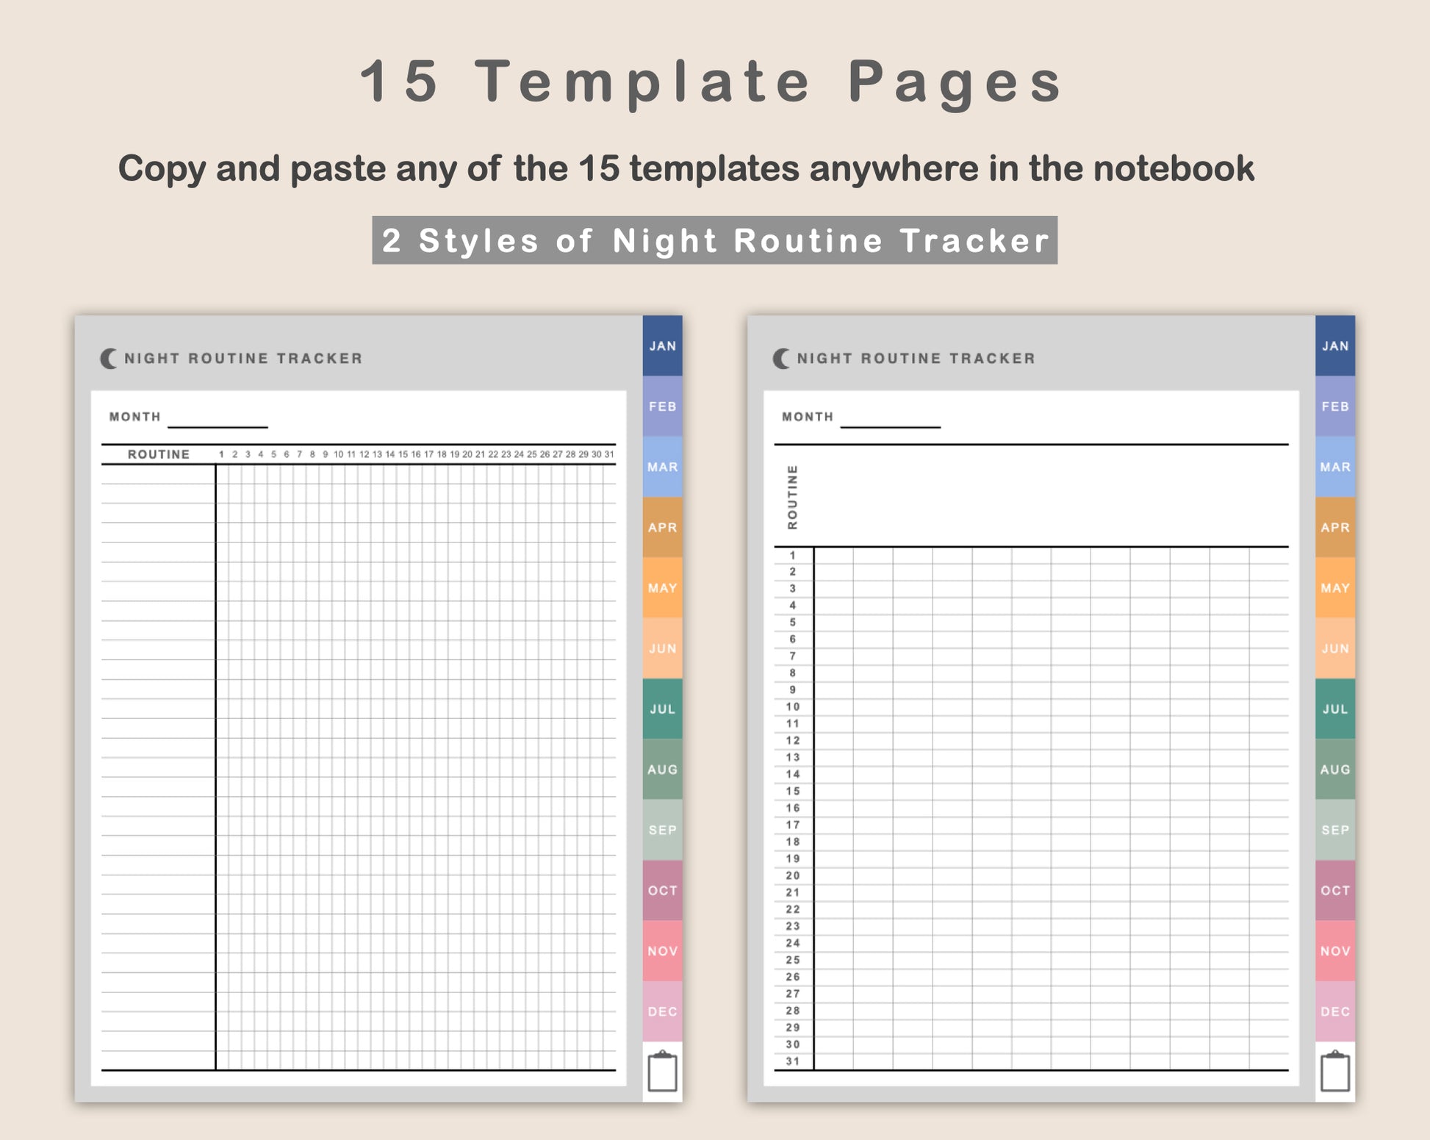This screenshot has height=1140, width=1430.
Task: Open the APR tab on left tracker page
Action: point(662,528)
